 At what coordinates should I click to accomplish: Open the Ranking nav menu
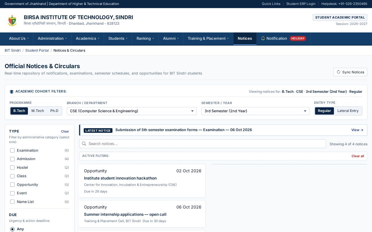[145, 38]
